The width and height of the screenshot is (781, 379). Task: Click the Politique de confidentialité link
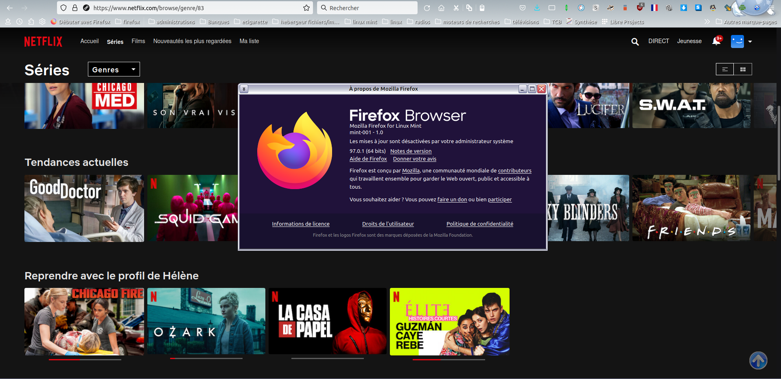click(x=480, y=224)
